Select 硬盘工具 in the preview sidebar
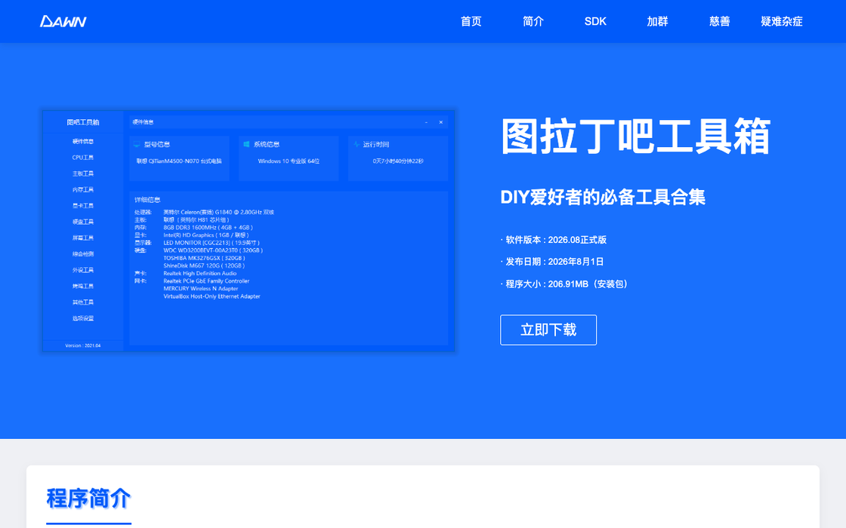The width and height of the screenshot is (846, 528). pos(83,222)
